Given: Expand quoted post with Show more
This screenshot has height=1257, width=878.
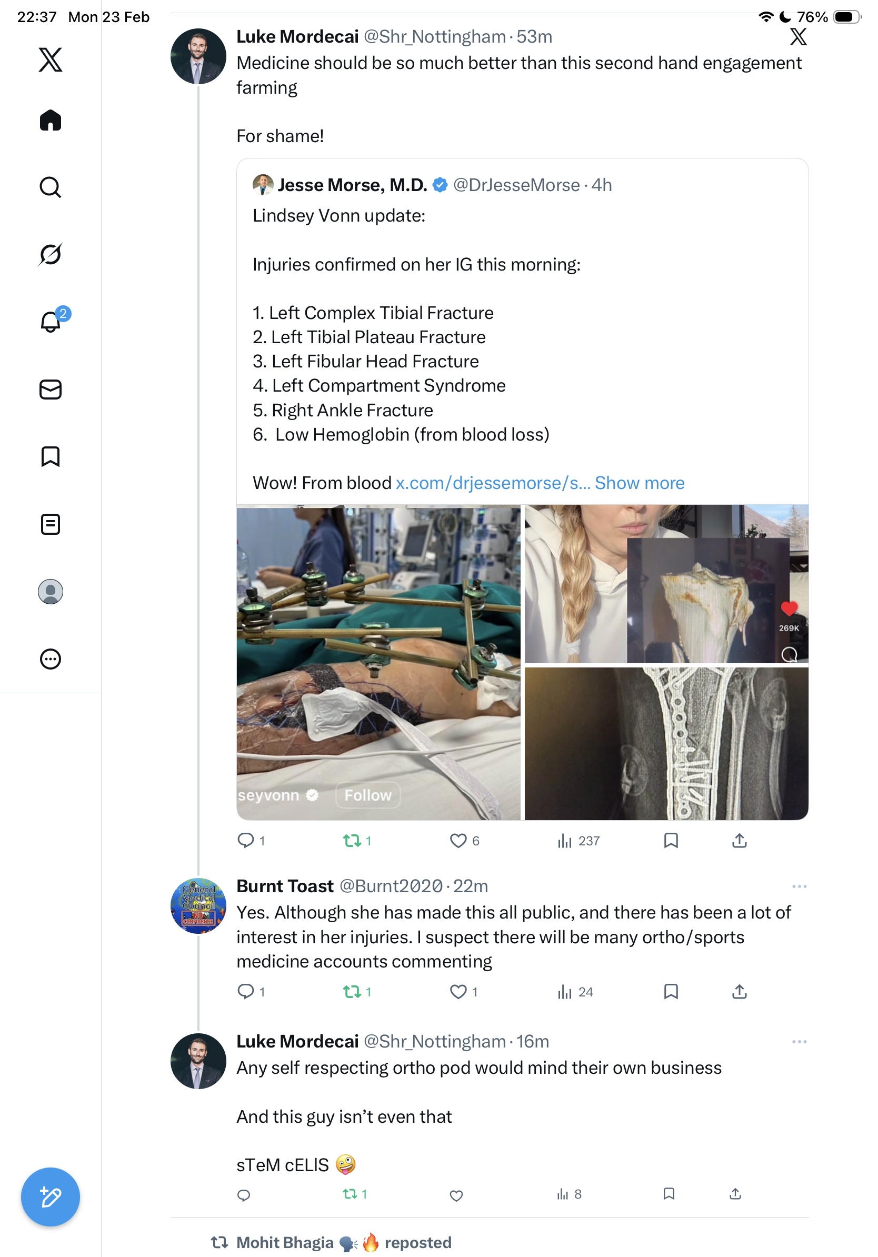Looking at the screenshot, I should coord(640,483).
